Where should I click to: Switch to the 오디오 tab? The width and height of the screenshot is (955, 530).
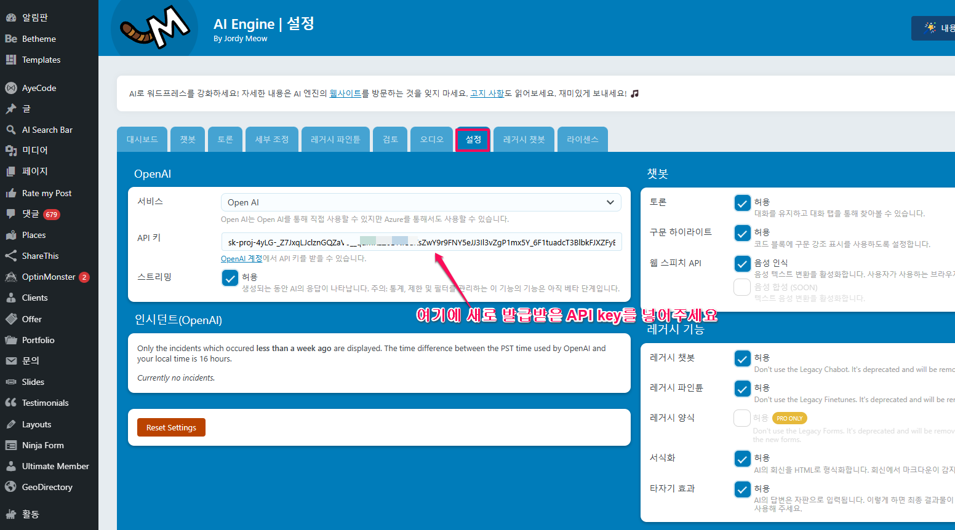432,140
